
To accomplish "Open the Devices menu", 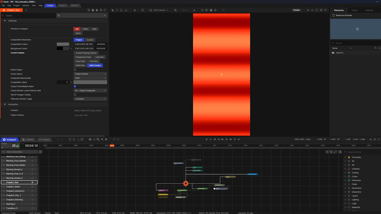I will [25, 5].
